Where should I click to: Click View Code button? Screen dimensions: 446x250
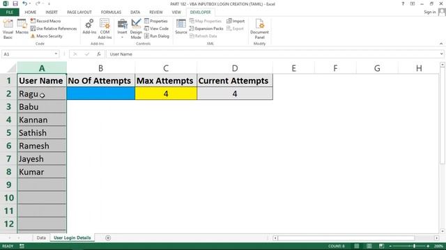156,28
